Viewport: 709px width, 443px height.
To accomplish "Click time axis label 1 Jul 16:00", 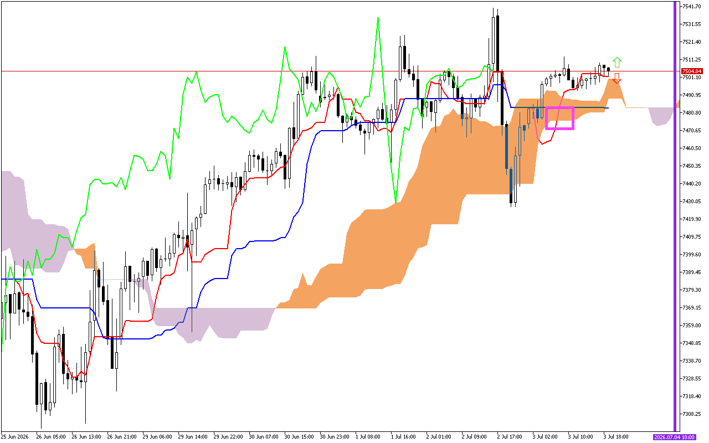I will (403, 437).
